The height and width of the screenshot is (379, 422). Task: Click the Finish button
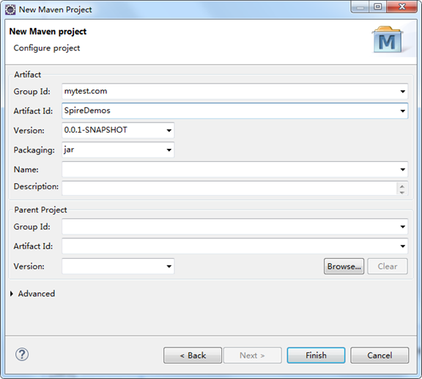coord(316,356)
